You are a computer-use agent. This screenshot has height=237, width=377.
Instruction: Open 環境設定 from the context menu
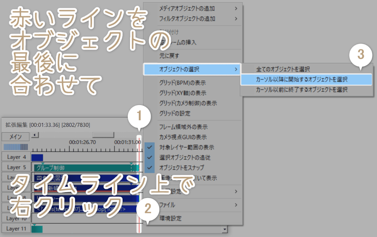coord(170,218)
